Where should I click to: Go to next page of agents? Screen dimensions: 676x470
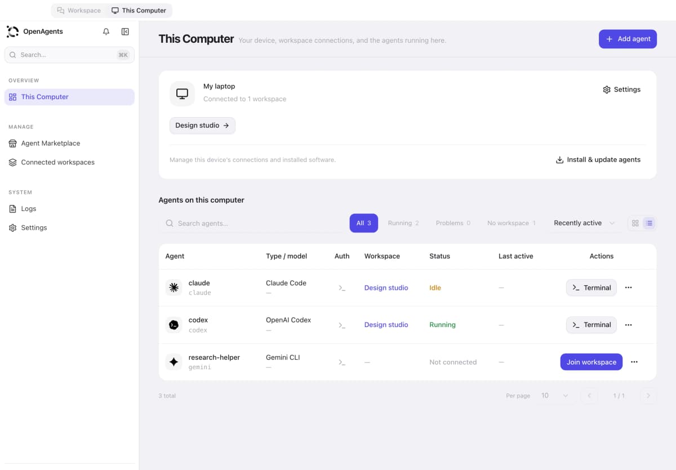[648, 396]
